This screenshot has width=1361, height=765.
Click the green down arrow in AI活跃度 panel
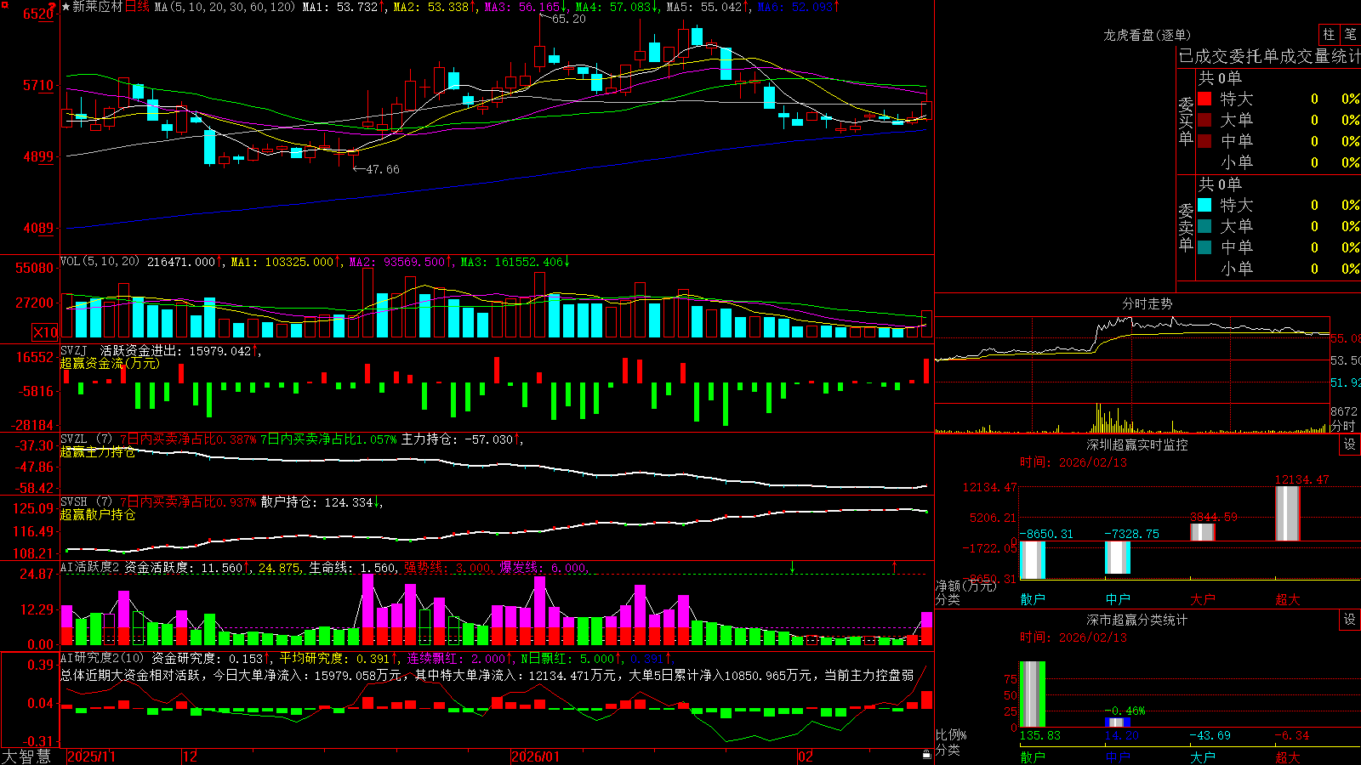792,567
